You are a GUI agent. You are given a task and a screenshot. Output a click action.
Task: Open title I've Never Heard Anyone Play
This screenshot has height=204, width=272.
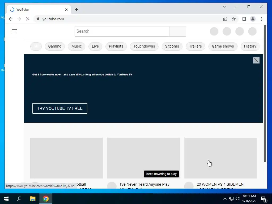[x=144, y=185]
